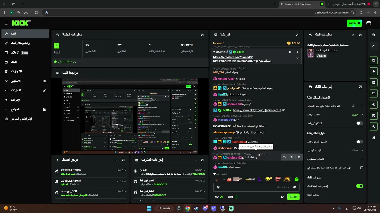Click the KICK logo
Image resolution: width=380 pixels, height=213 pixels.
pyautogui.click(x=22, y=23)
